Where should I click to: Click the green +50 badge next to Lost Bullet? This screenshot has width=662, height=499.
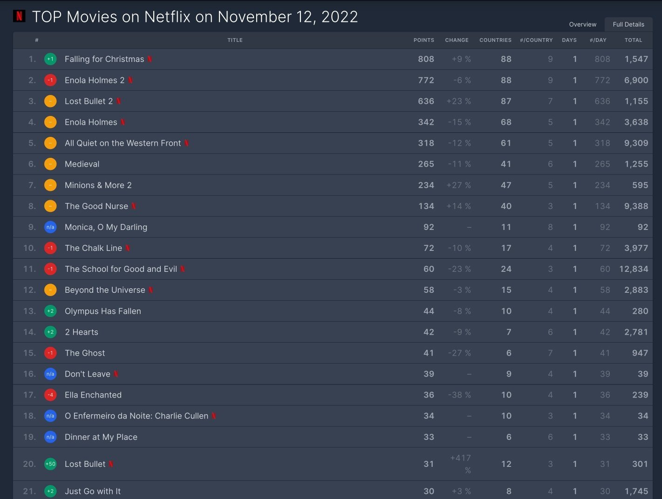coord(50,464)
